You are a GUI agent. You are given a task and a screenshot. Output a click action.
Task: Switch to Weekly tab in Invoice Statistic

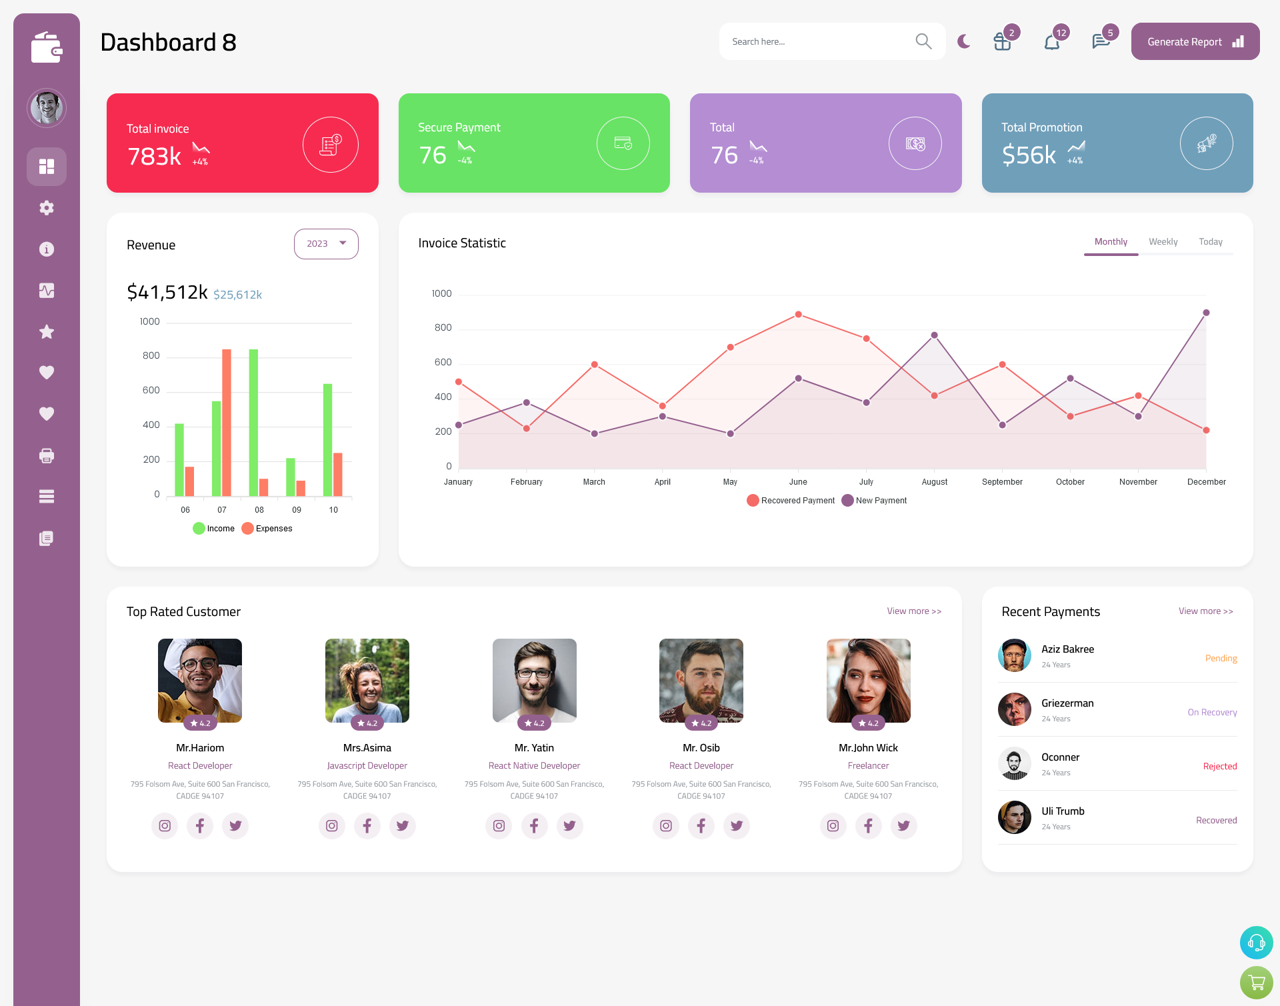tap(1163, 241)
